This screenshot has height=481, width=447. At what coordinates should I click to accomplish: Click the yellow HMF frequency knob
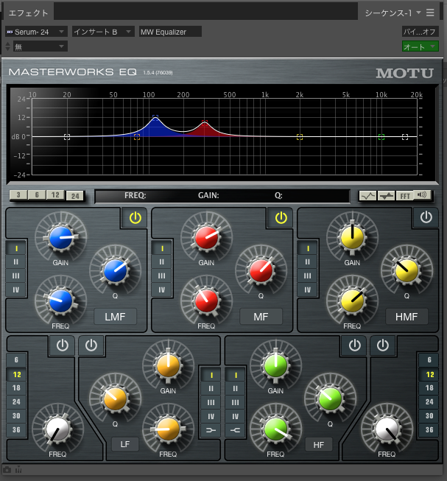(x=352, y=301)
